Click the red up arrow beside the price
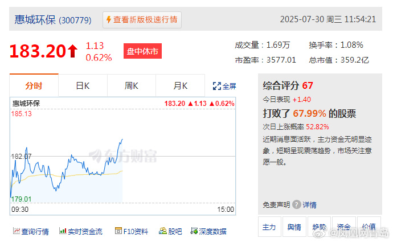Screen dimensions: 393x242 coord(73,51)
